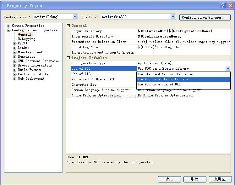Screen dimensions: 235x185
Task: Expand Build Events node
Action: click(x=14, y=70)
